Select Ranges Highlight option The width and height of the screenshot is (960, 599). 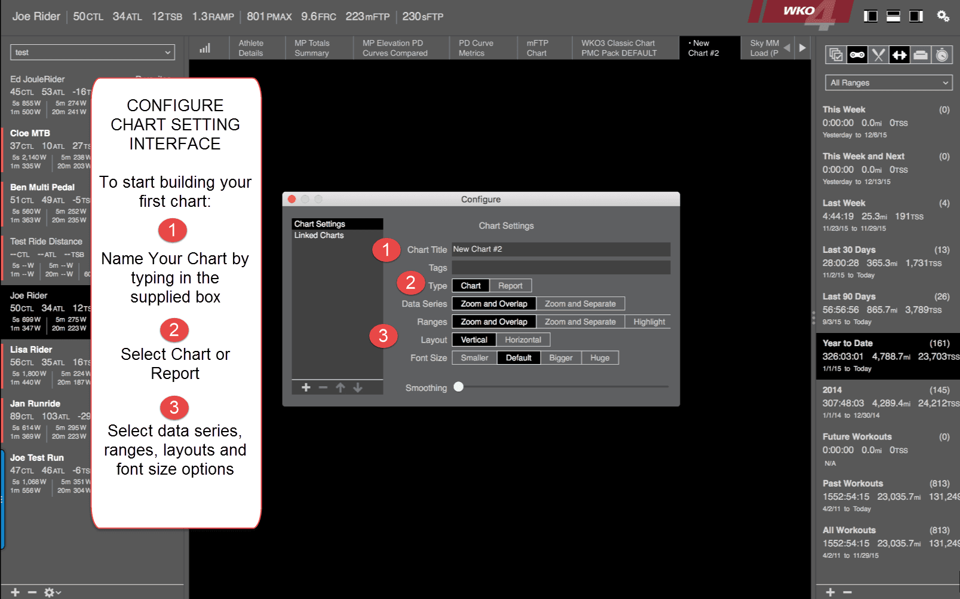pos(649,322)
